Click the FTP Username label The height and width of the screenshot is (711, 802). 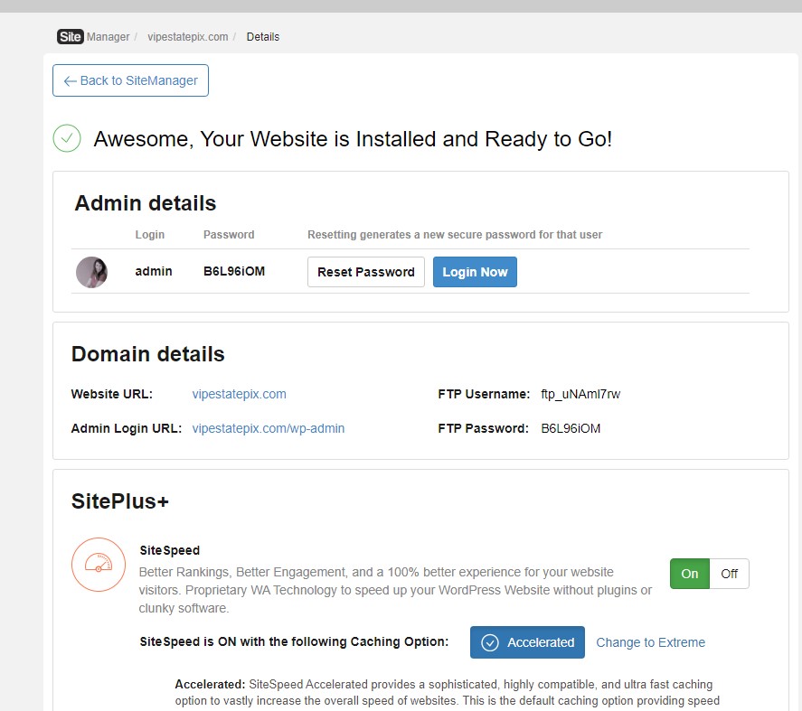pyautogui.click(x=484, y=394)
